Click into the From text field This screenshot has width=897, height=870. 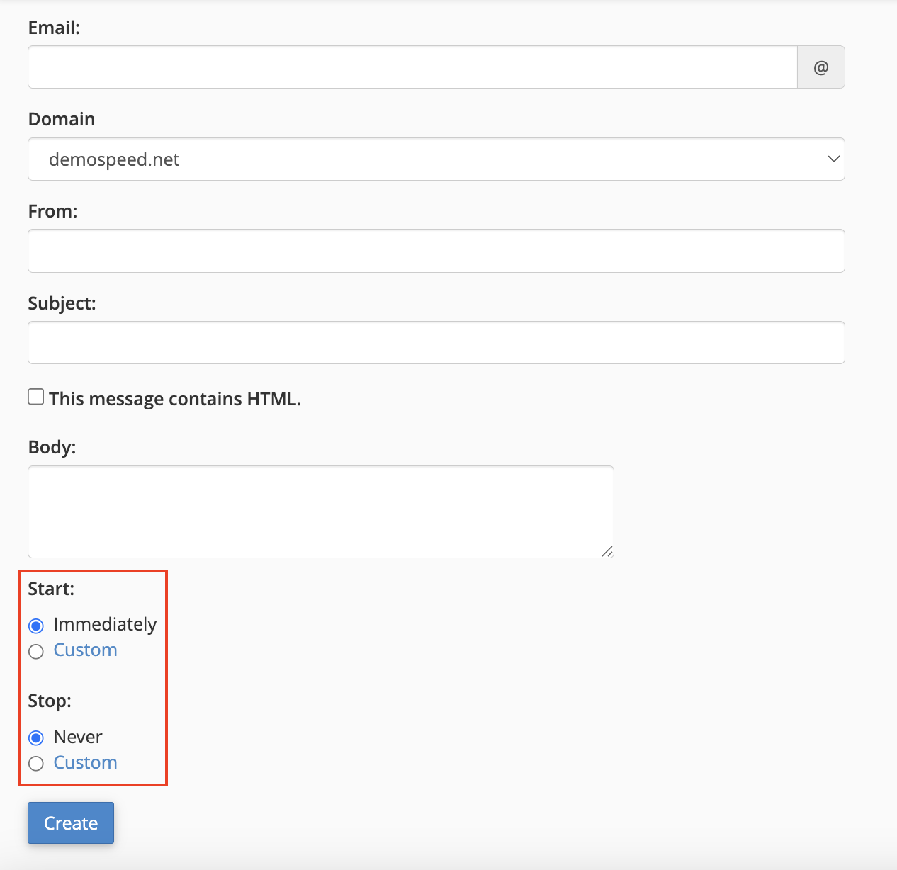pos(436,251)
